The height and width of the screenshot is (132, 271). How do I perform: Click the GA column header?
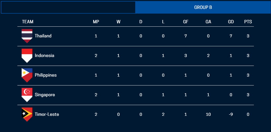coord(208,22)
